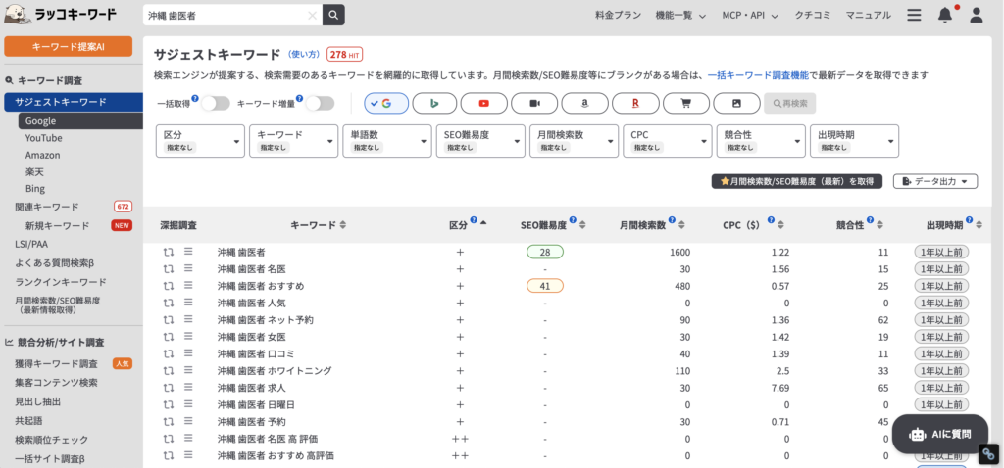Viewport: 1004px width, 468px height.
Task: Expand 機能一覧 menu in header
Action: (680, 16)
